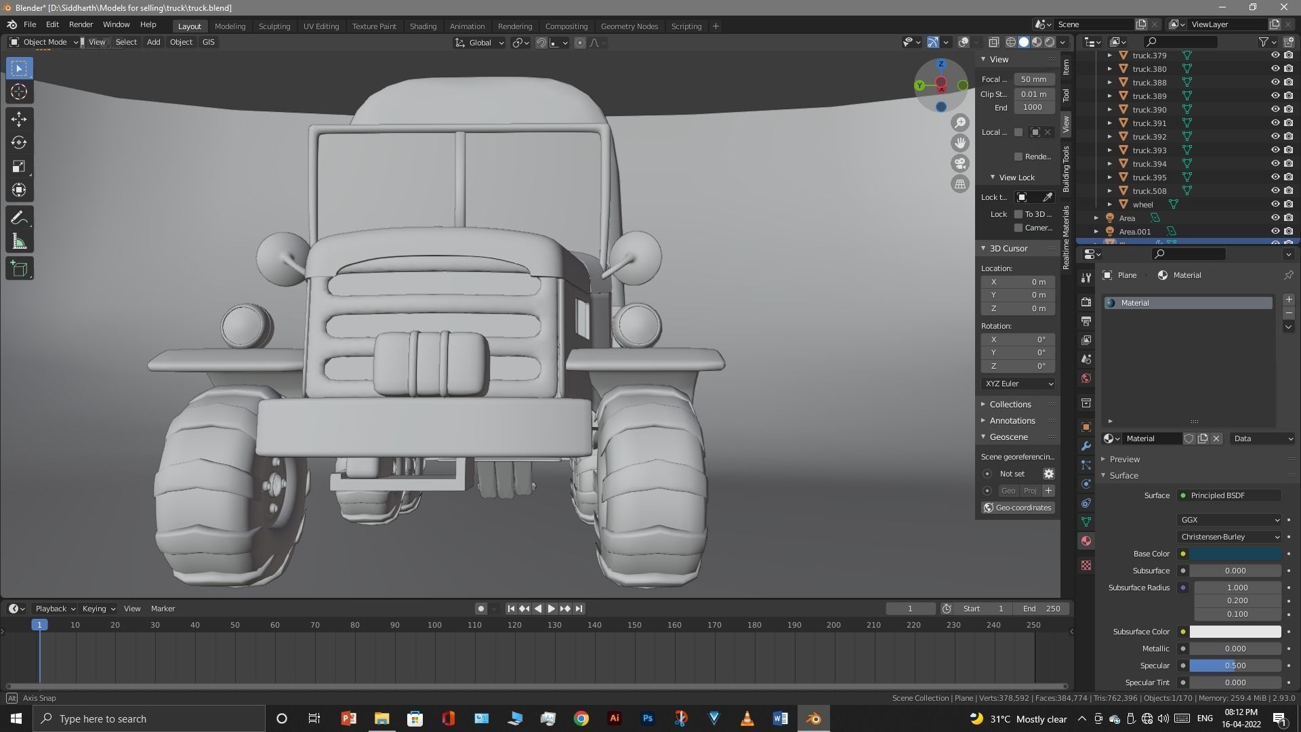Switch to the Geometry Nodes workspace tab
Viewport: 1301px width, 732px height.
click(x=629, y=26)
